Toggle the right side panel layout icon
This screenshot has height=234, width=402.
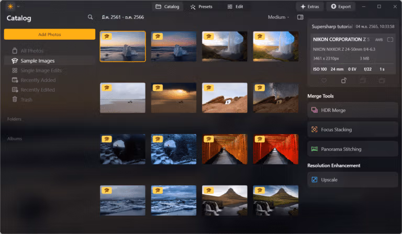point(300,17)
